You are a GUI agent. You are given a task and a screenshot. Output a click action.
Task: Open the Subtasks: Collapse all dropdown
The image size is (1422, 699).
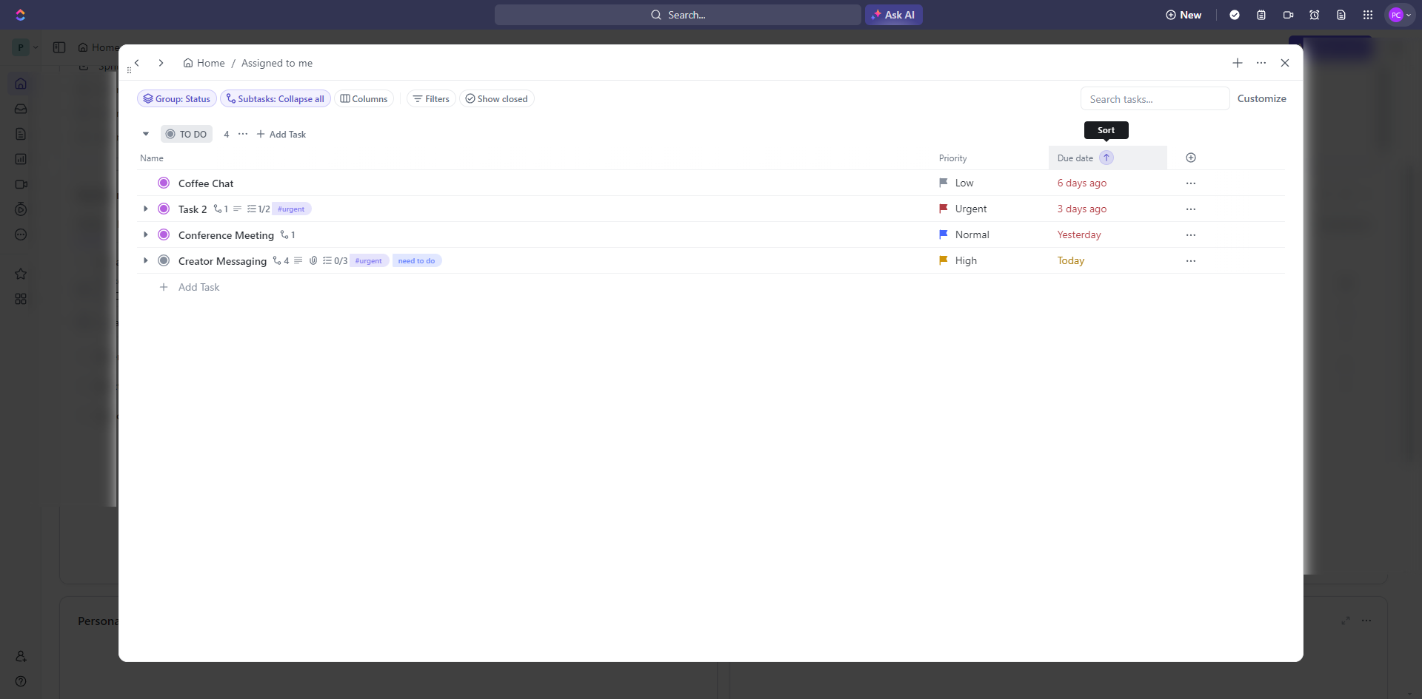pos(276,99)
